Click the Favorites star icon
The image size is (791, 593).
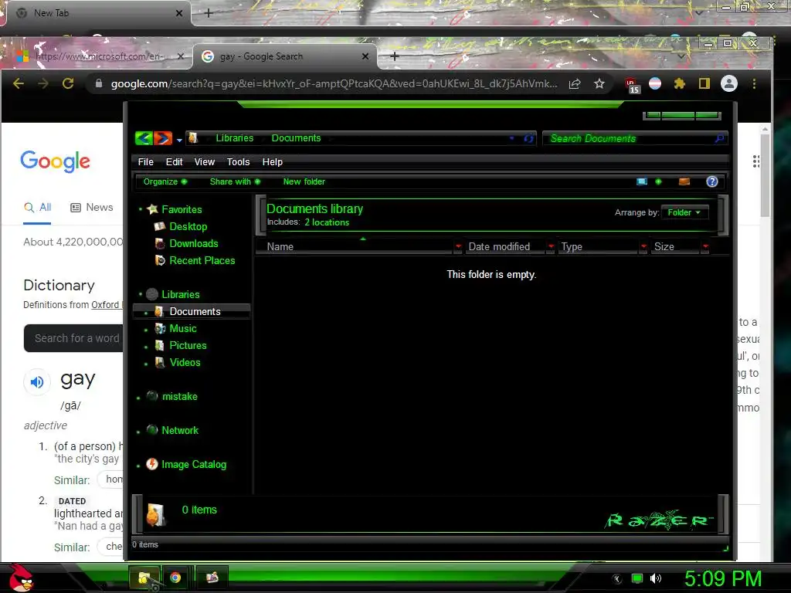coord(152,208)
